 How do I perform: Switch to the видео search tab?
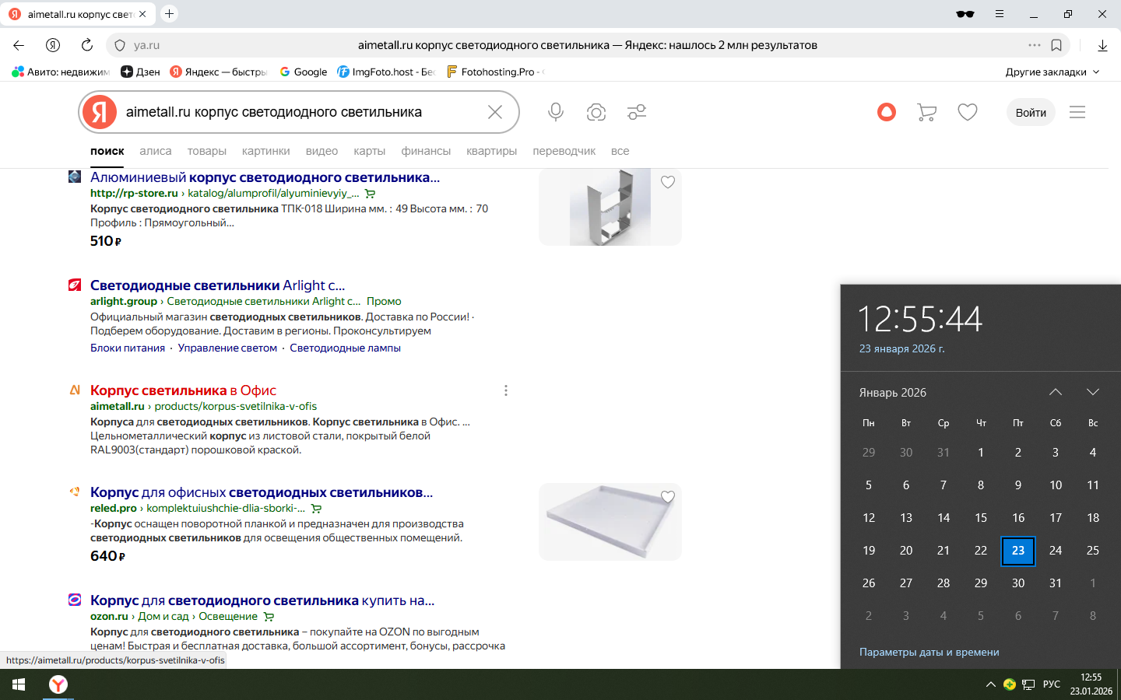(322, 151)
